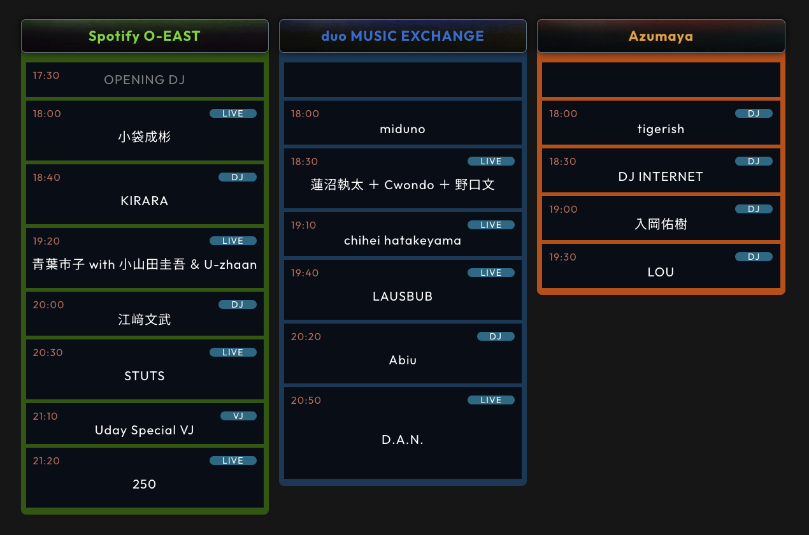Click the DJ badge on LOU slot
This screenshot has width=809, height=535.
pyautogui.click(x=754, y=257)
